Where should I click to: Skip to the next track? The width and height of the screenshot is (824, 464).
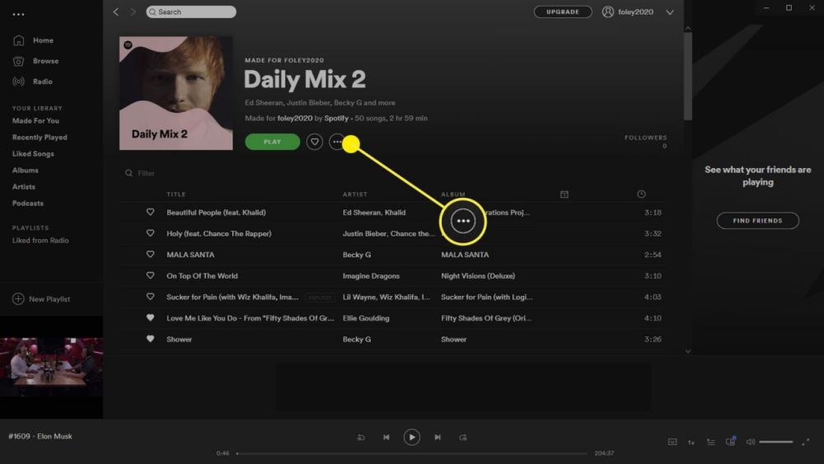coord(438,437)
